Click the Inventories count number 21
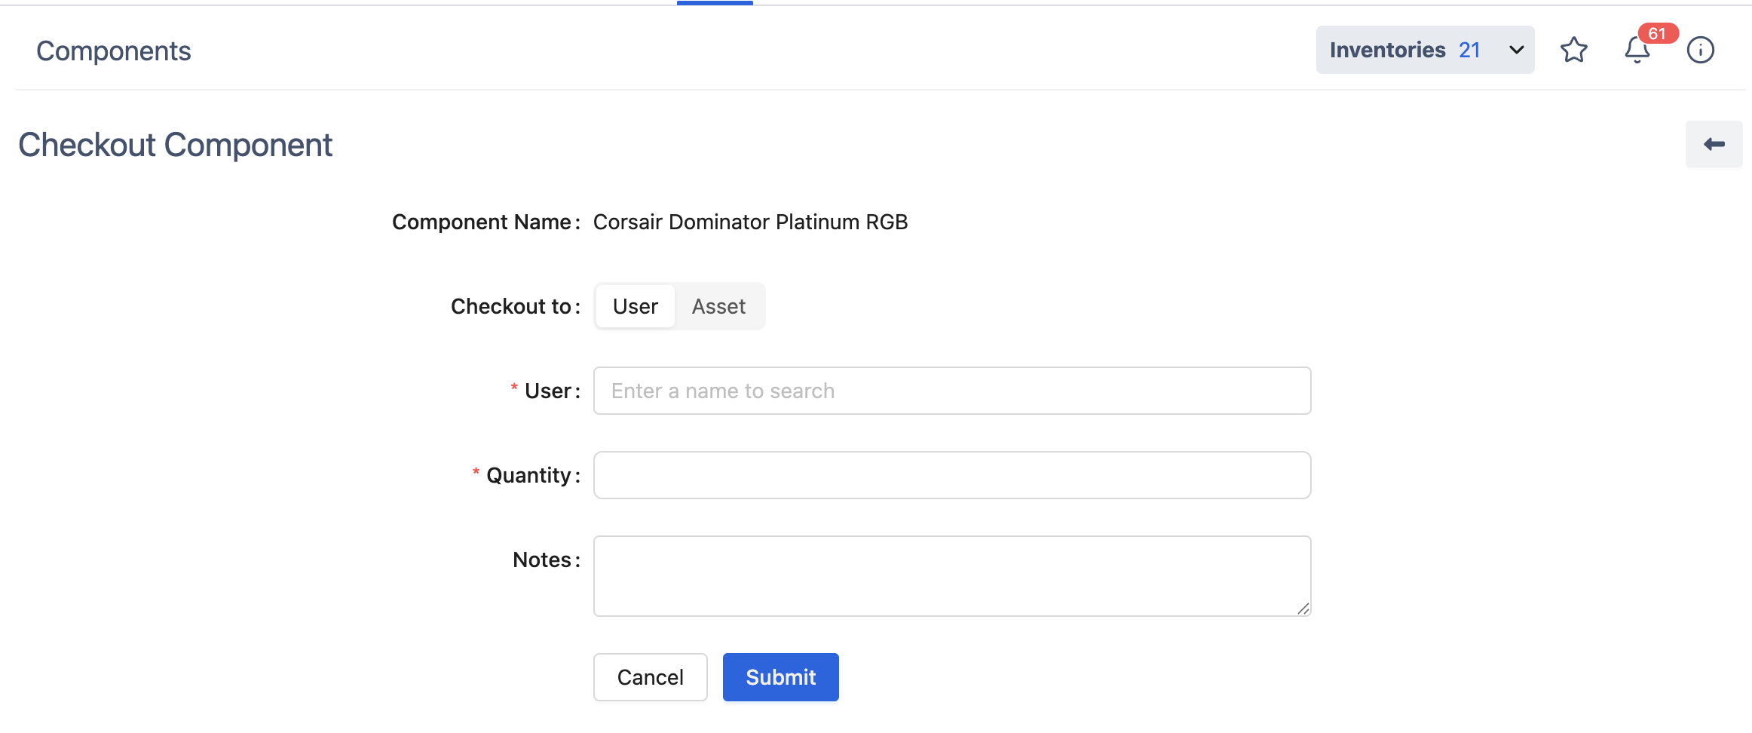1752x733 pixels. 1469,50
